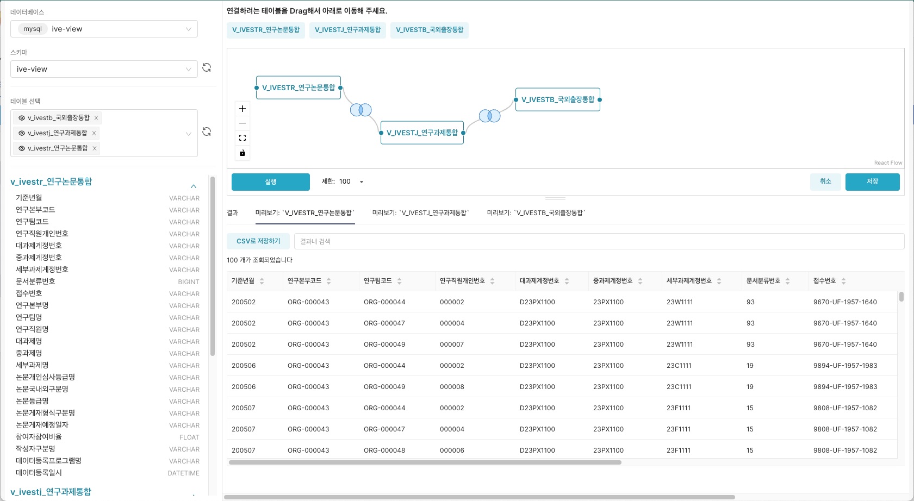Click the 결과내 검색 search field
The width and height of the screenshot is (914, 501).
(598, 241)
